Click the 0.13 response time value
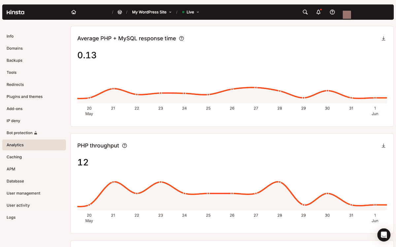This screenshot has width=396, height=247. pyautogui.click(x=87, y=55)
